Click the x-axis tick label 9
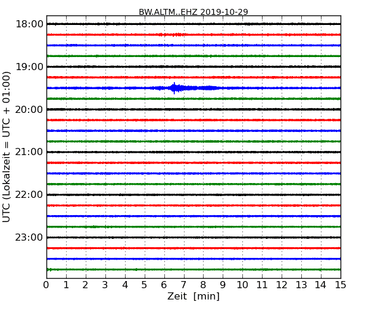Viewport: 387px width, 309px height. point(223,285)
